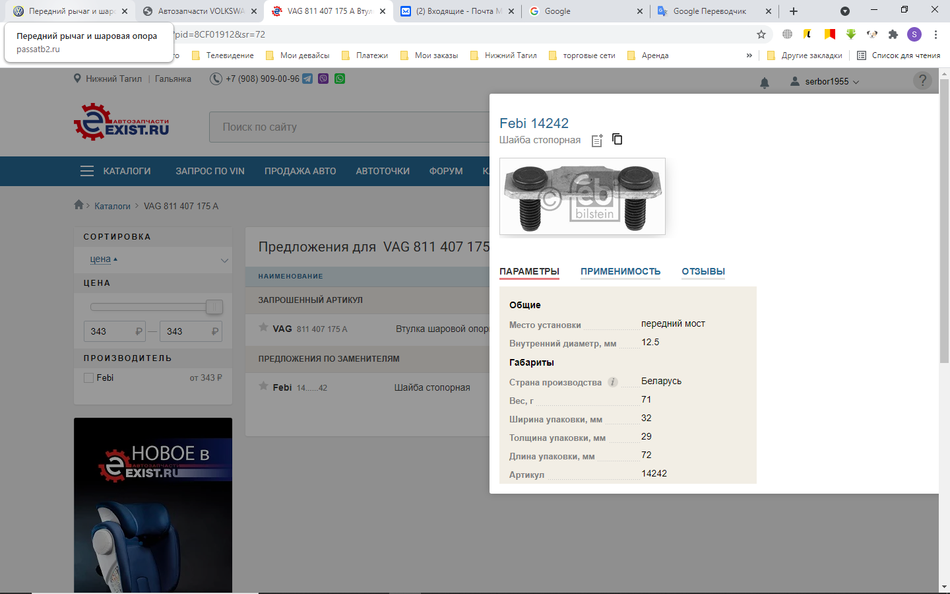Click the minimum price field 343

(x=114, y=331)
